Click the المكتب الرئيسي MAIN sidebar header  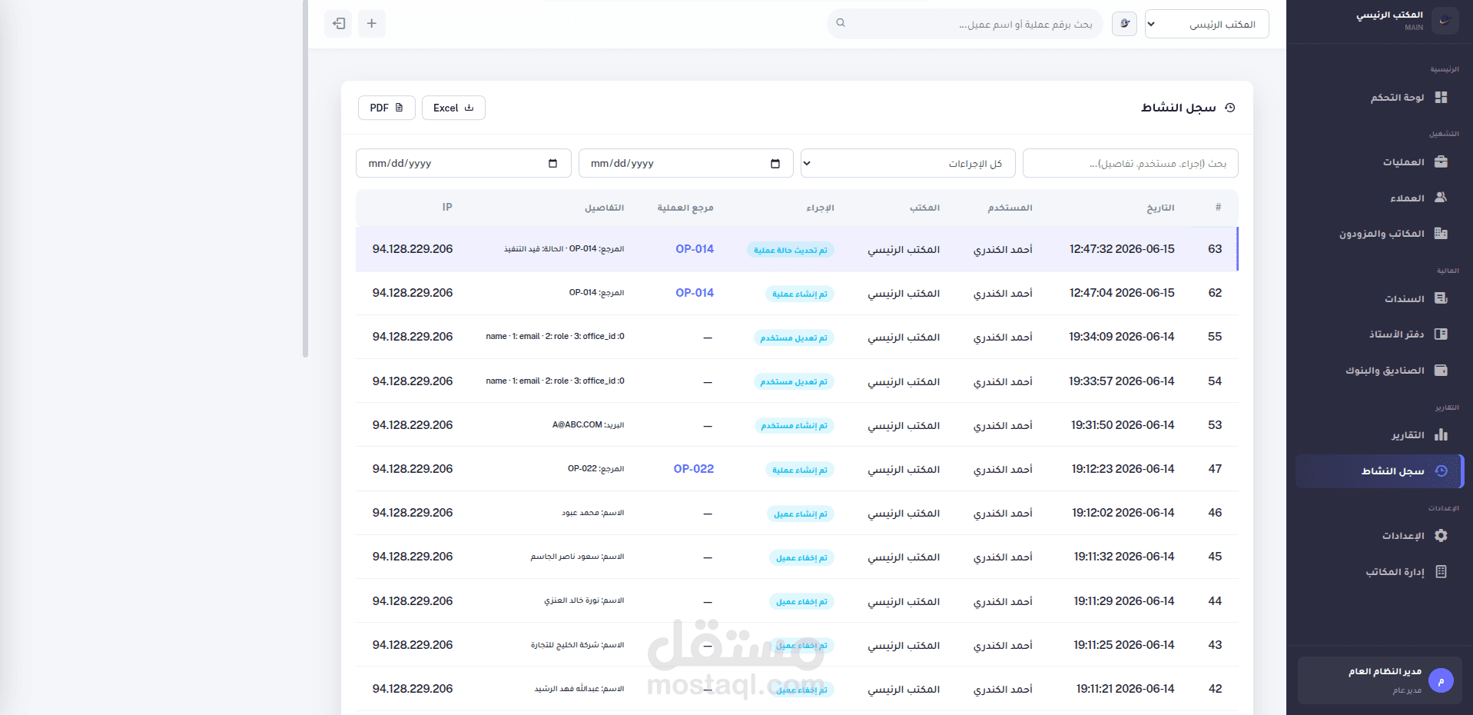coord(1380,21)
